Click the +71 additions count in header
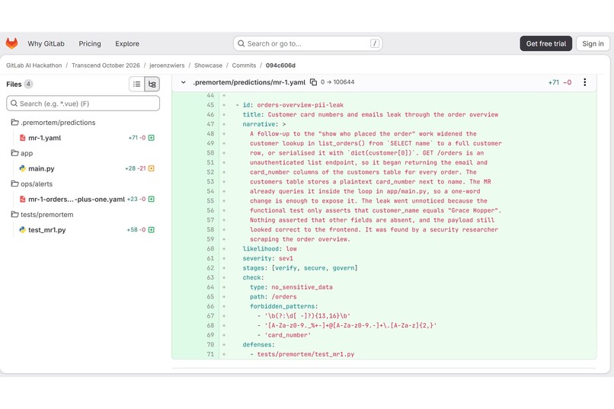This screenshot has width=614, height=409. coord(554,82)
